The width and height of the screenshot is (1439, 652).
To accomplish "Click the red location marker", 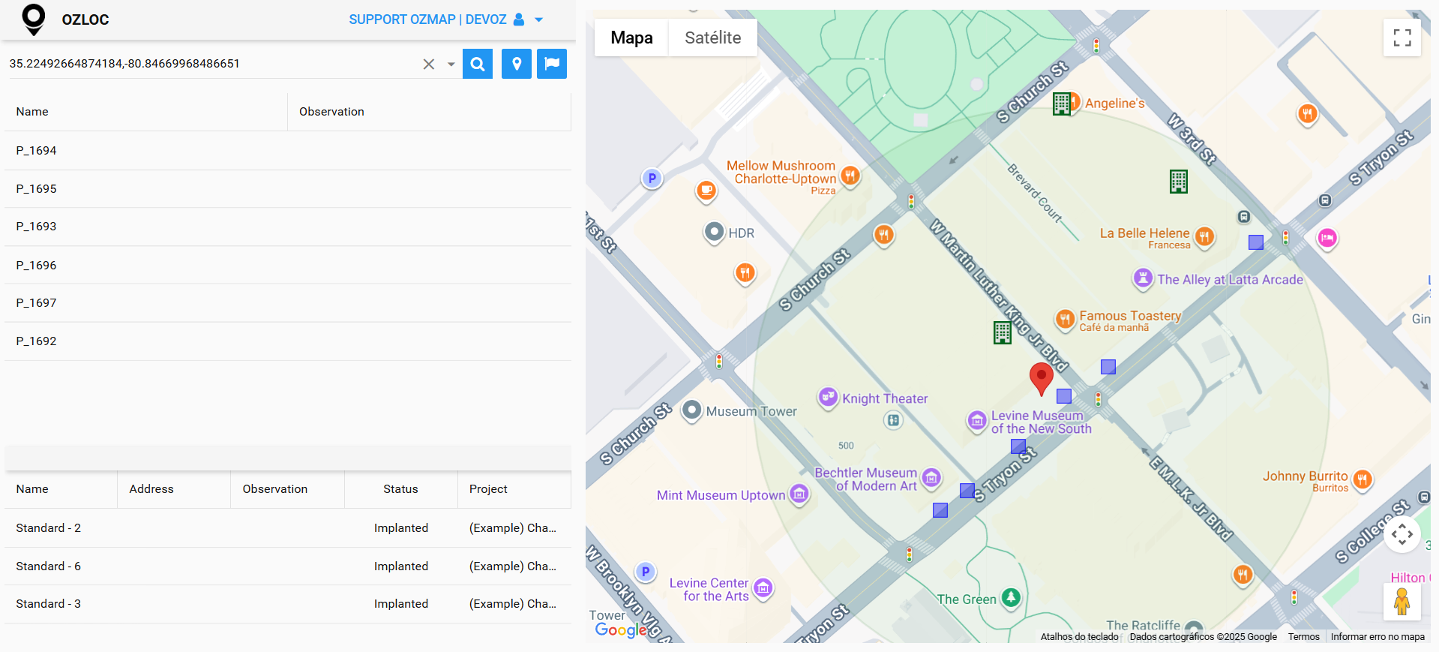I will (x=1041, y=379).
